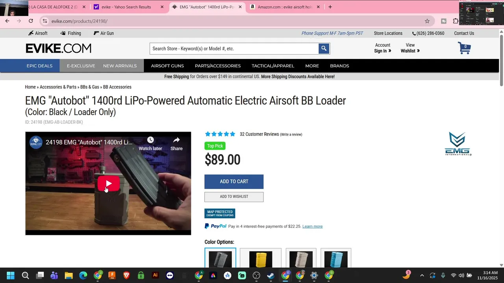The height and width of the screenshot is (283, 504).
Task: Click the ADD TO CART button
Action: click(x=234, y=182)
